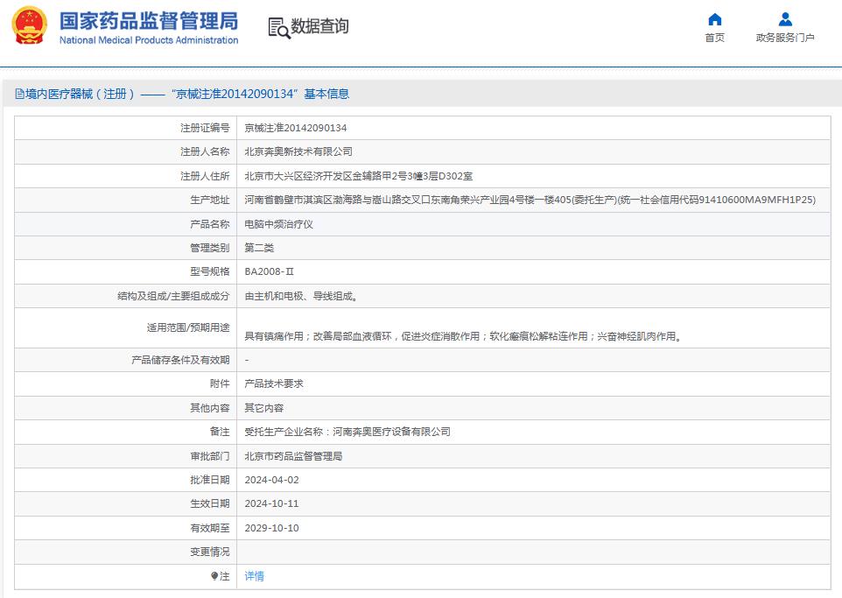The height and width of the screenshot is (598, 842).
Task: Click the 数据查询 magnifier document icon
Action: pos(277,27)
